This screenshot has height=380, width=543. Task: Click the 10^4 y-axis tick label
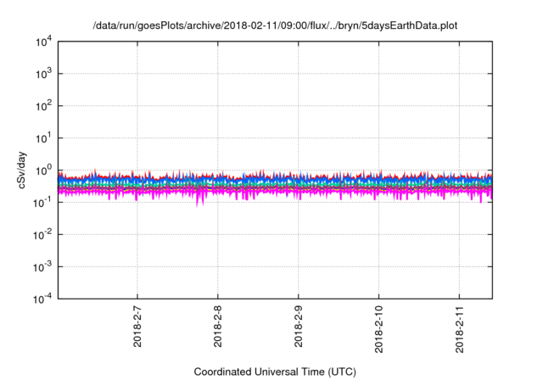43,42
